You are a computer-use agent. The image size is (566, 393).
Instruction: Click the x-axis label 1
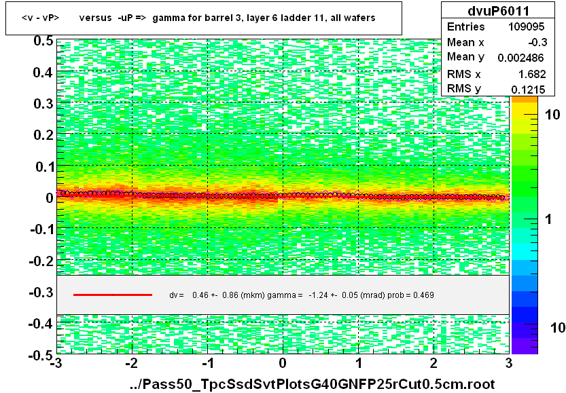[x=359, y=363]
